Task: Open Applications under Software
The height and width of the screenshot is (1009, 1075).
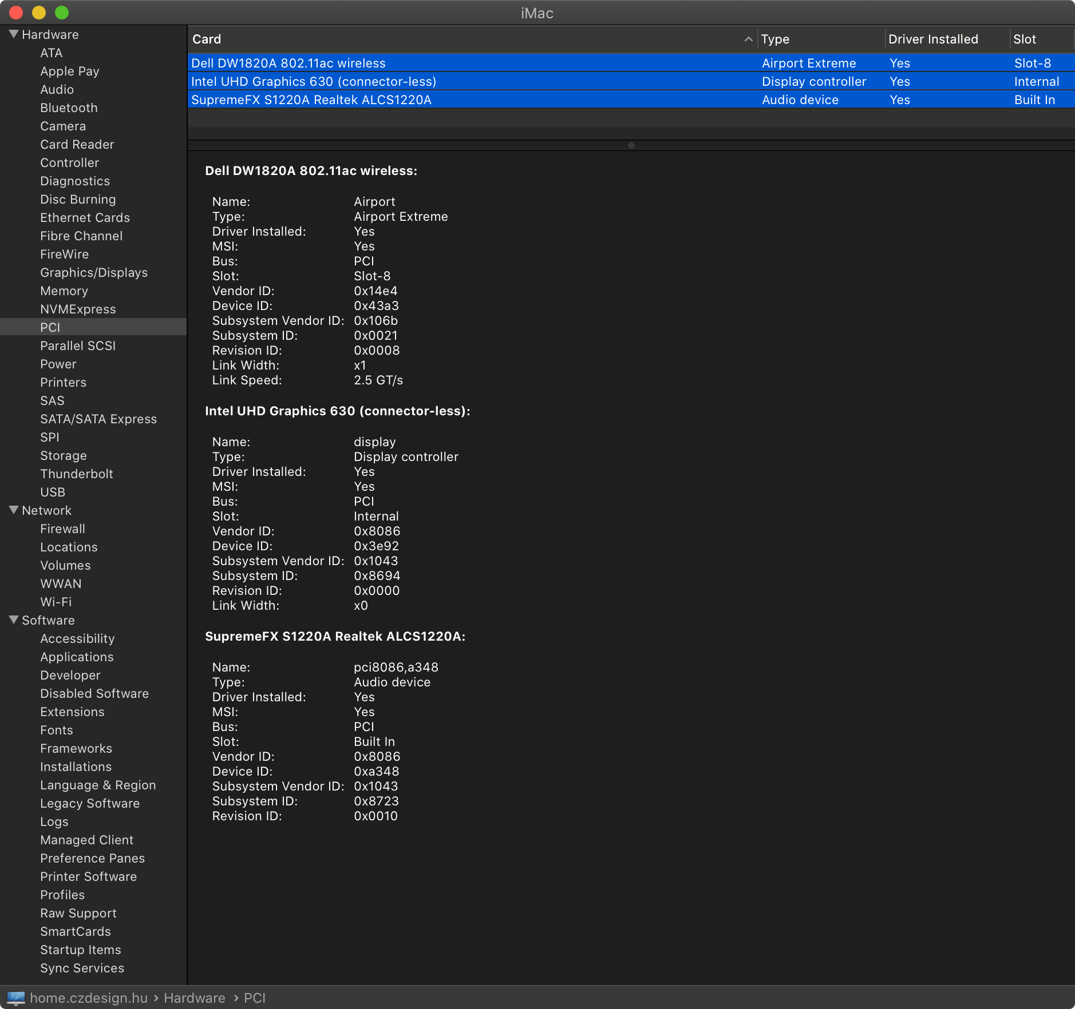Action: (77, 657)
